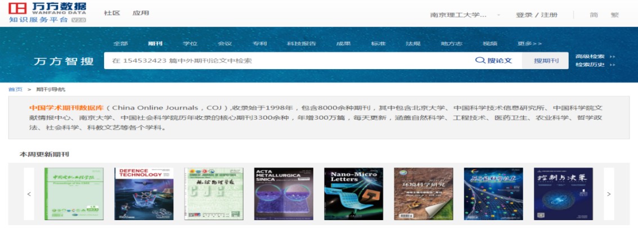
Task: Open the 地球物理学报 CJG journal cover
Action: click(x=214, y=194)
